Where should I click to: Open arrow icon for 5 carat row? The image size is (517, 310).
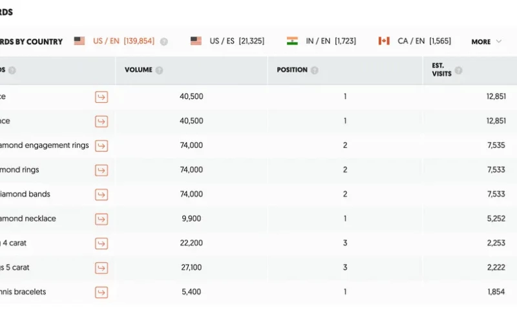pyautogui.click(x=101, y=268)
